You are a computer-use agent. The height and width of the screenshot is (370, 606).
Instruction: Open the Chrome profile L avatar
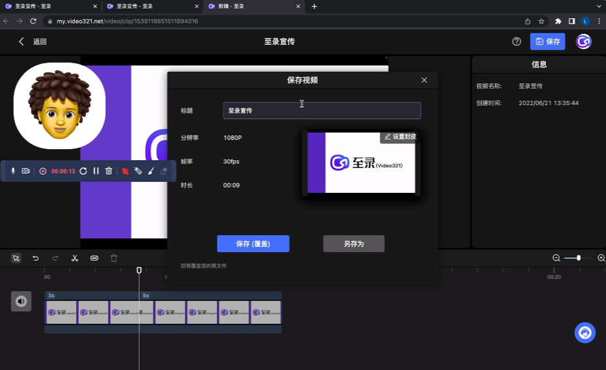pos(586,21)
